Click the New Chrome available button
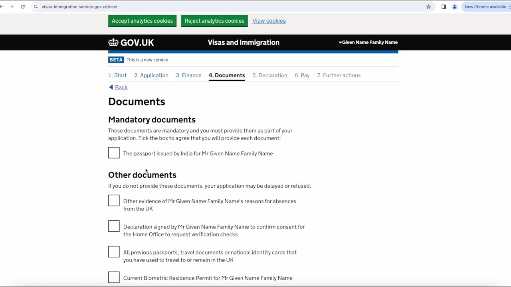Screen dimensions: 511x287 coord(485,7)
